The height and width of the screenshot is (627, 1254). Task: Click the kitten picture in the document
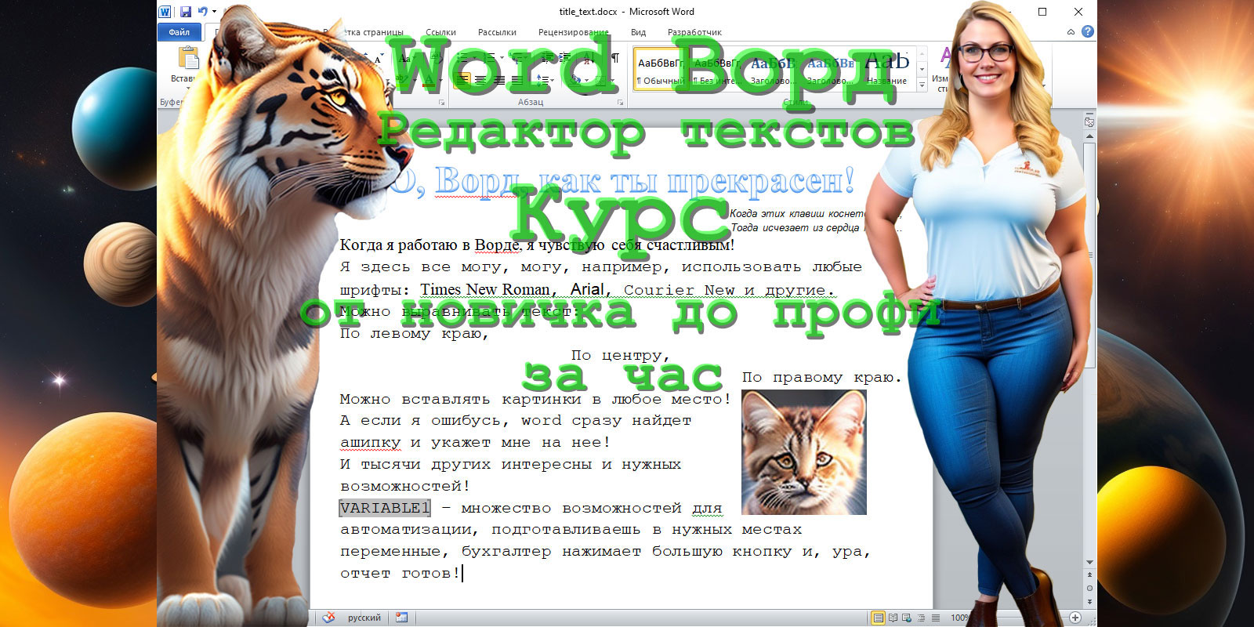click(803, 452)
